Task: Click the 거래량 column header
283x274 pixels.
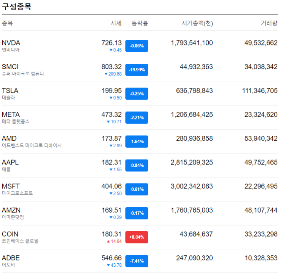Action: (269, 23)
